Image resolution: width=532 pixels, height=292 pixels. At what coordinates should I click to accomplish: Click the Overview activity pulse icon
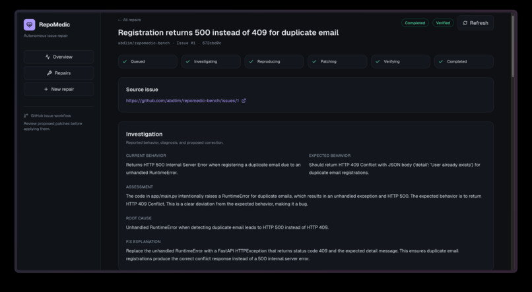coord(48,57)
